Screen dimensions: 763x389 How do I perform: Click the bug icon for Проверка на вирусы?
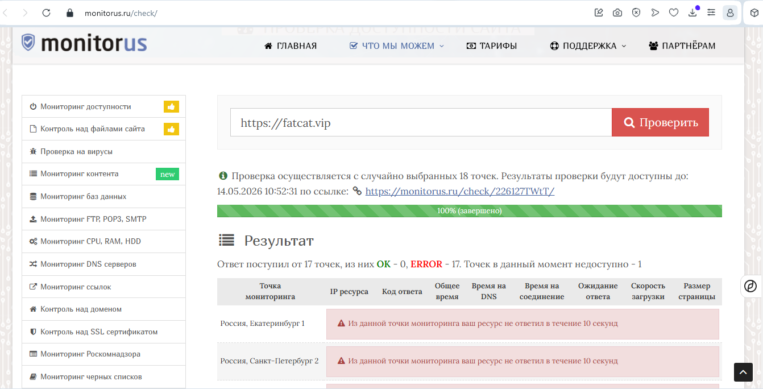[x=32, y=151]
